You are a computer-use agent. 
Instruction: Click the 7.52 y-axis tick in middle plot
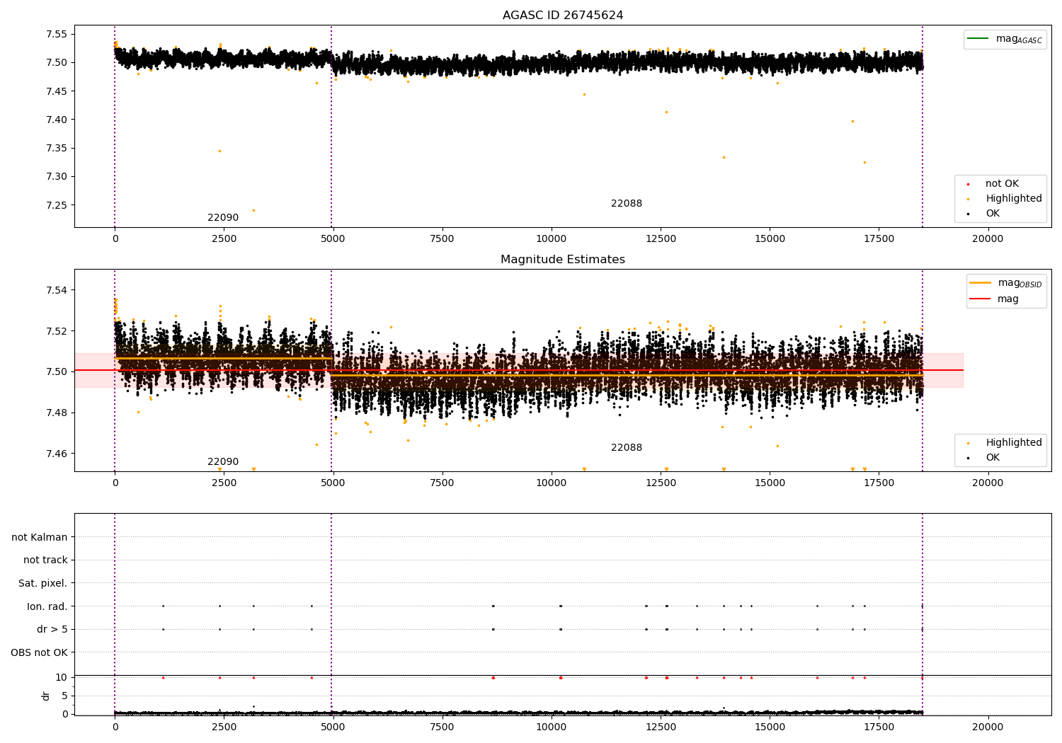pos(57,331)
